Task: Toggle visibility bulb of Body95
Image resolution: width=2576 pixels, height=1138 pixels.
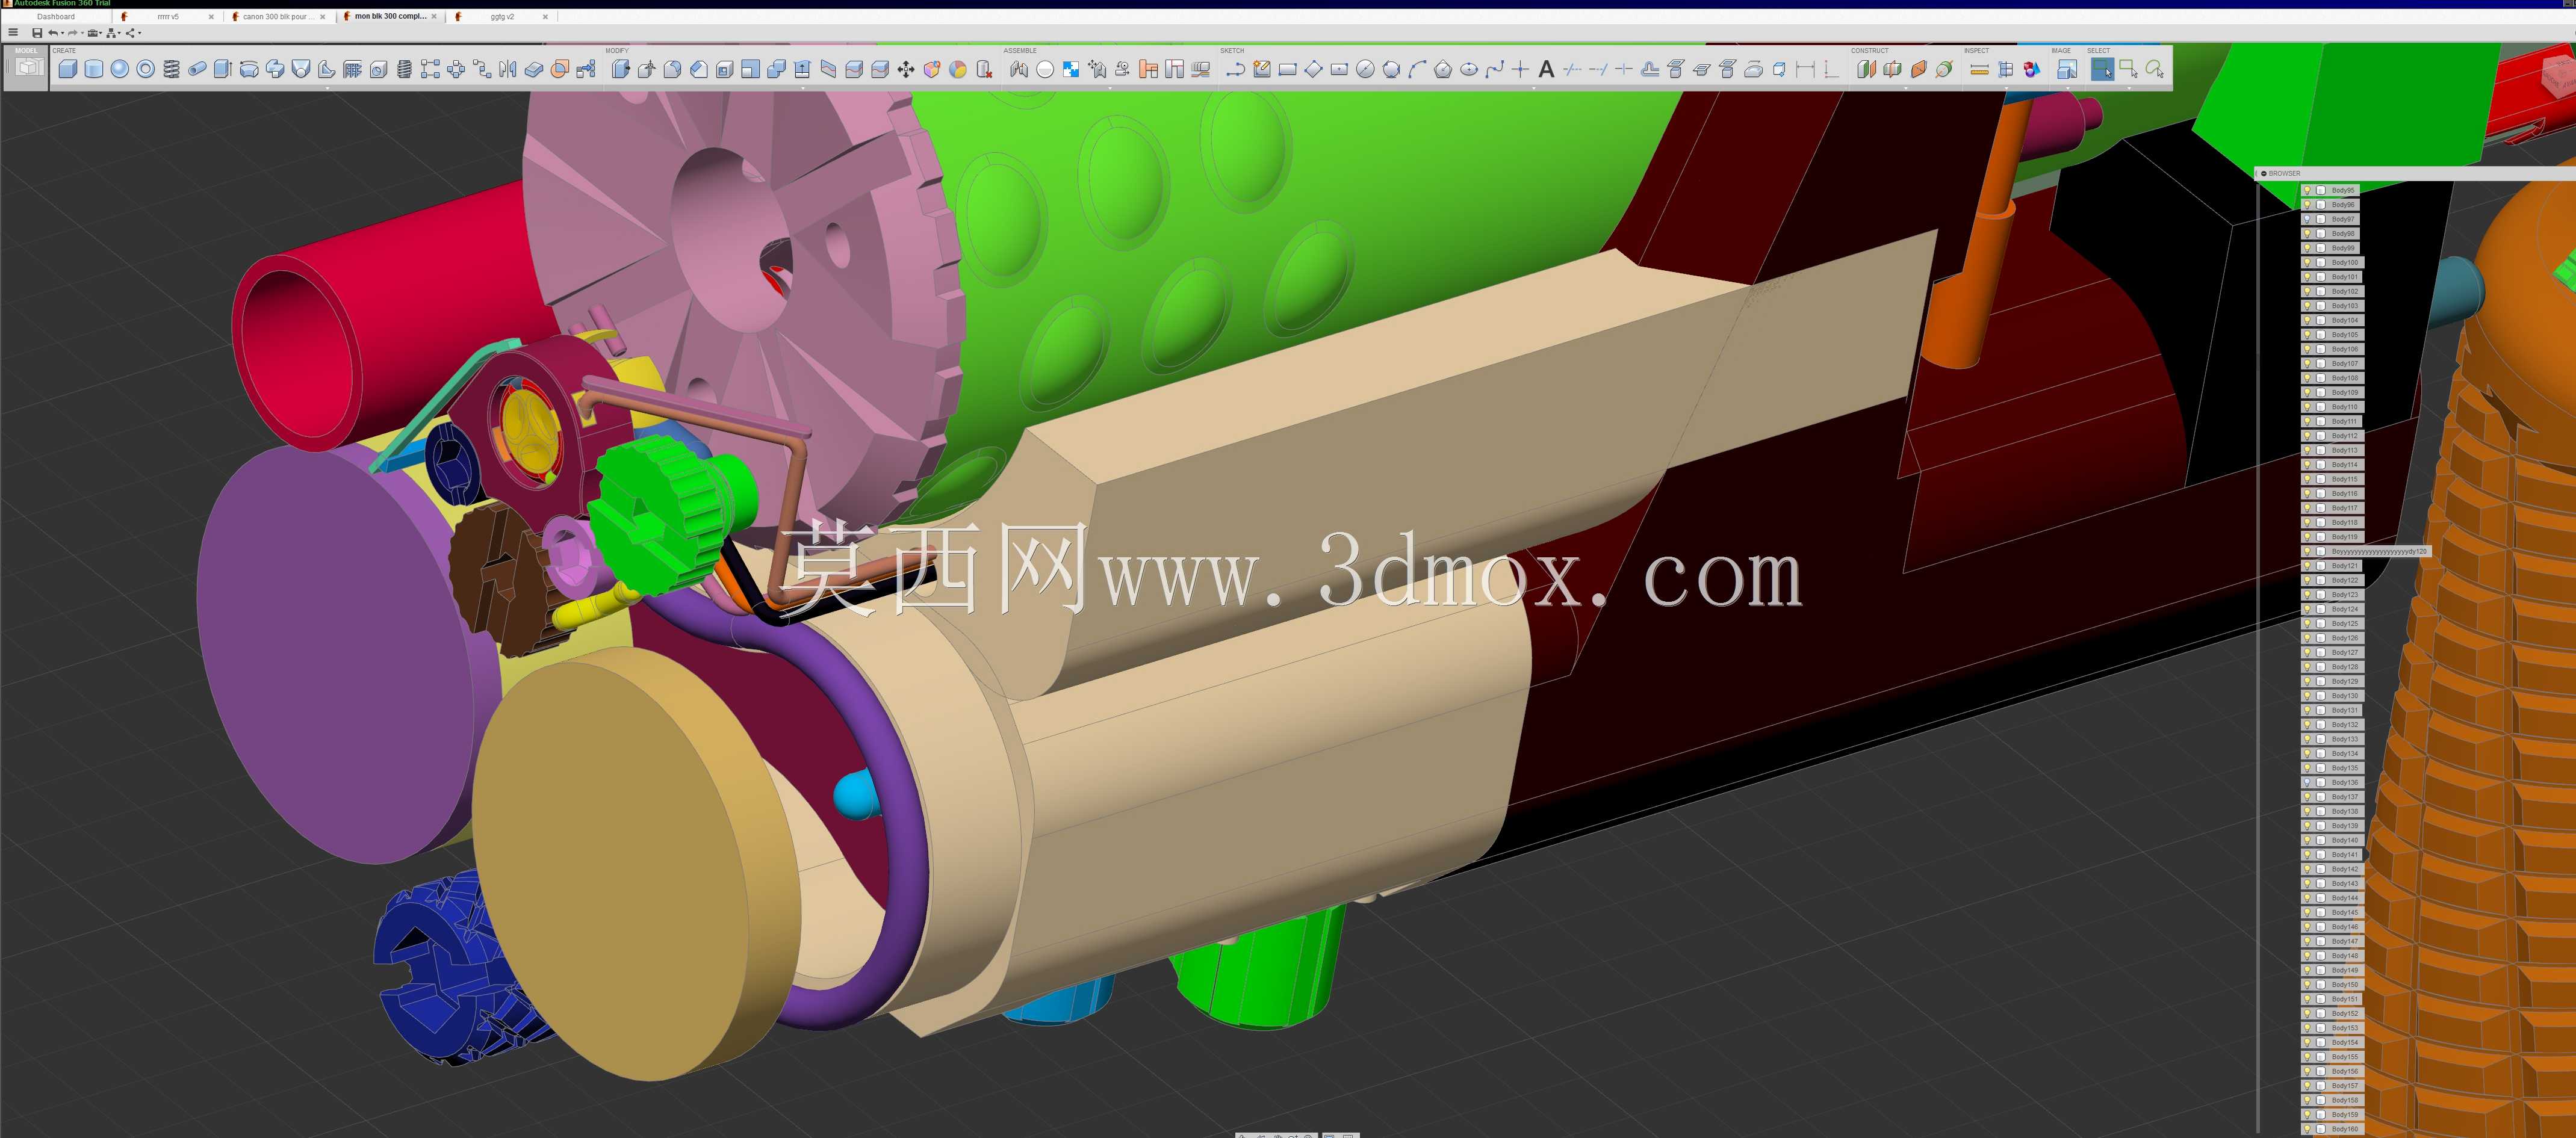Action: [x=2307, y=190]
